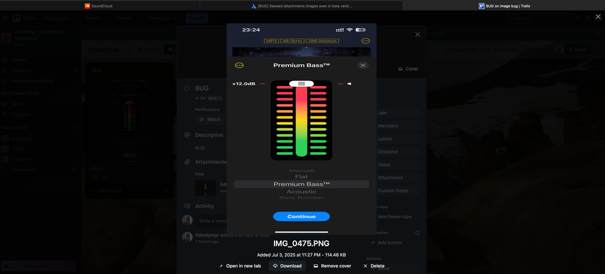Click the Trello search field
This screenshot has height=274, width=605.
point(538,18)
